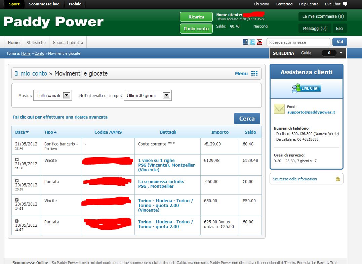Click the Cerca button
The image size is (362, 264).
coord(247,118)
